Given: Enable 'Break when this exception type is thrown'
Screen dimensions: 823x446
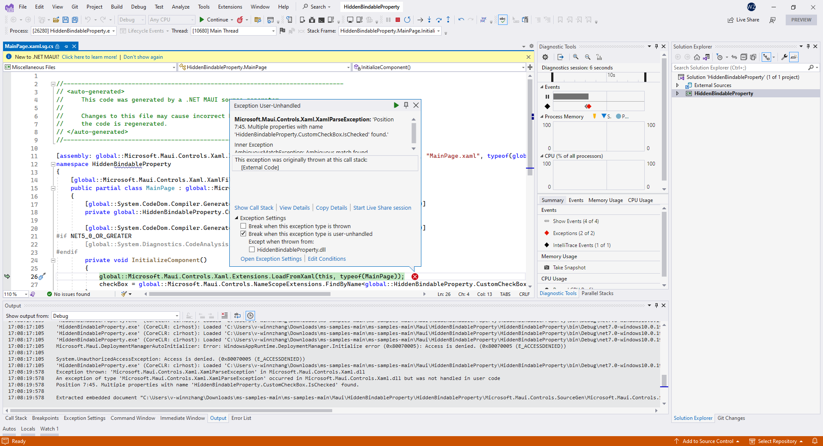Looking at the screenshot, I should (x=243, y=226).
